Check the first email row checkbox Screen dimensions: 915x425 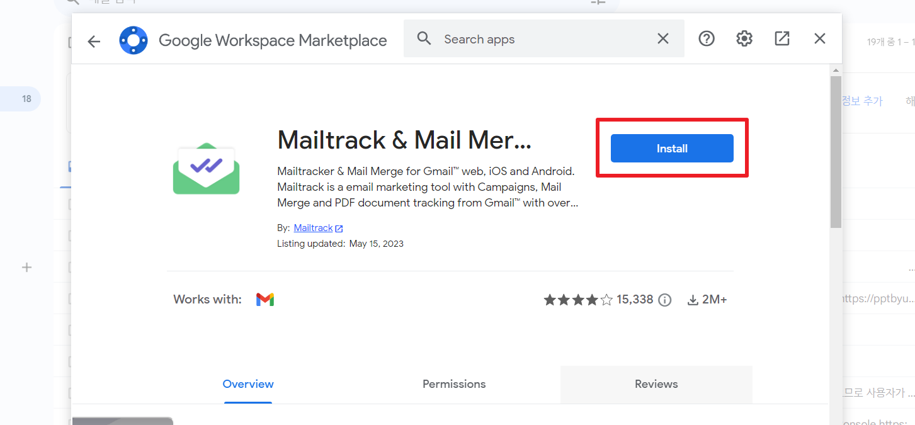pos(69,204)
